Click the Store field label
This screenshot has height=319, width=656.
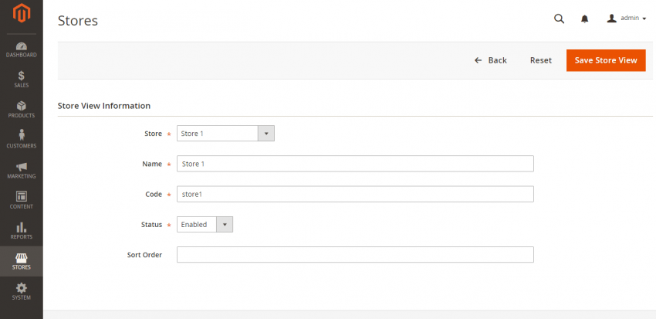click(x=153, y=134)
